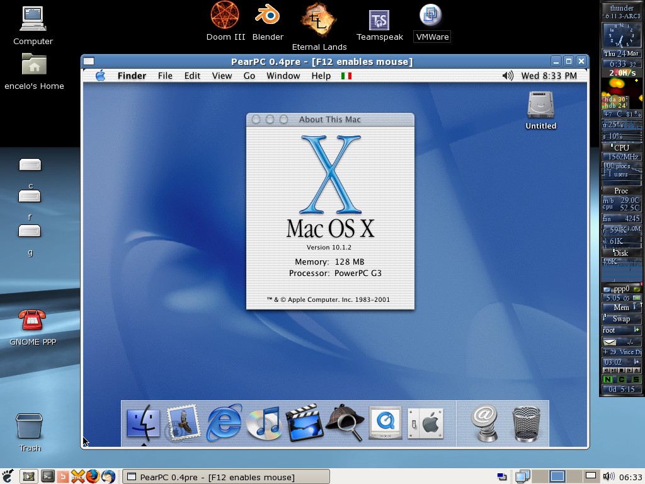Click the Disk label in GKrellM

622,253
